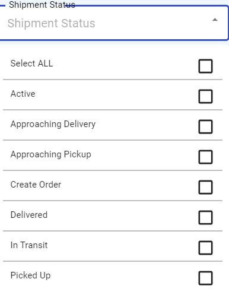This screenshot has width=229, height=298.
Task: Click the Select ALL option text
Action: [x=31, y=64]
